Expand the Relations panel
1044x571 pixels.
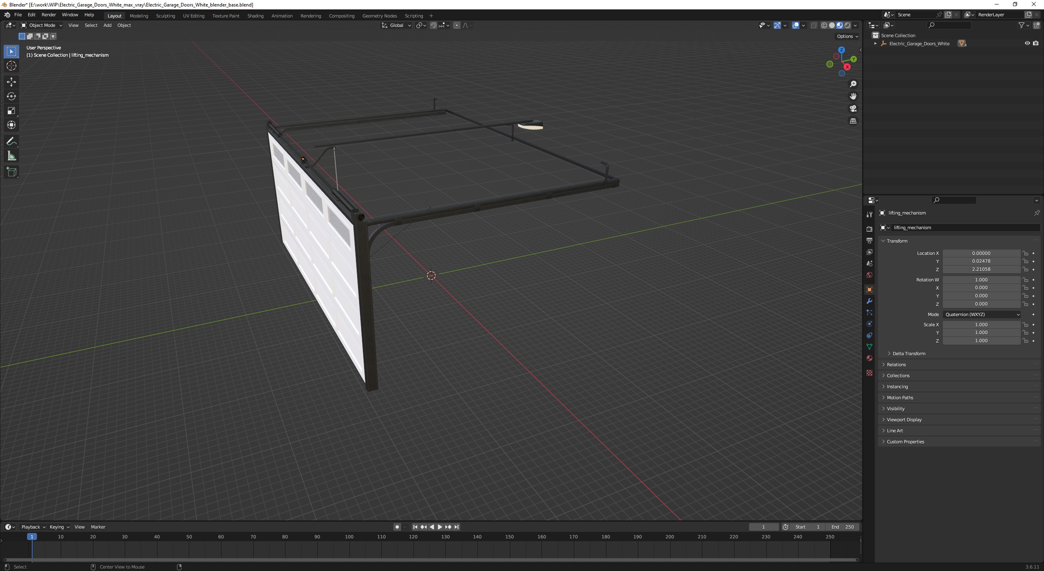[x=896, y=365]
